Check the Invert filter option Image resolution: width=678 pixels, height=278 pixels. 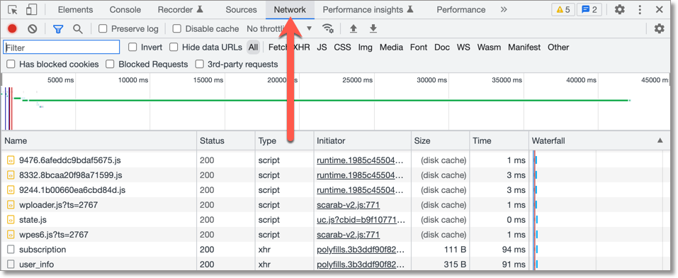[x=132, y=48]
